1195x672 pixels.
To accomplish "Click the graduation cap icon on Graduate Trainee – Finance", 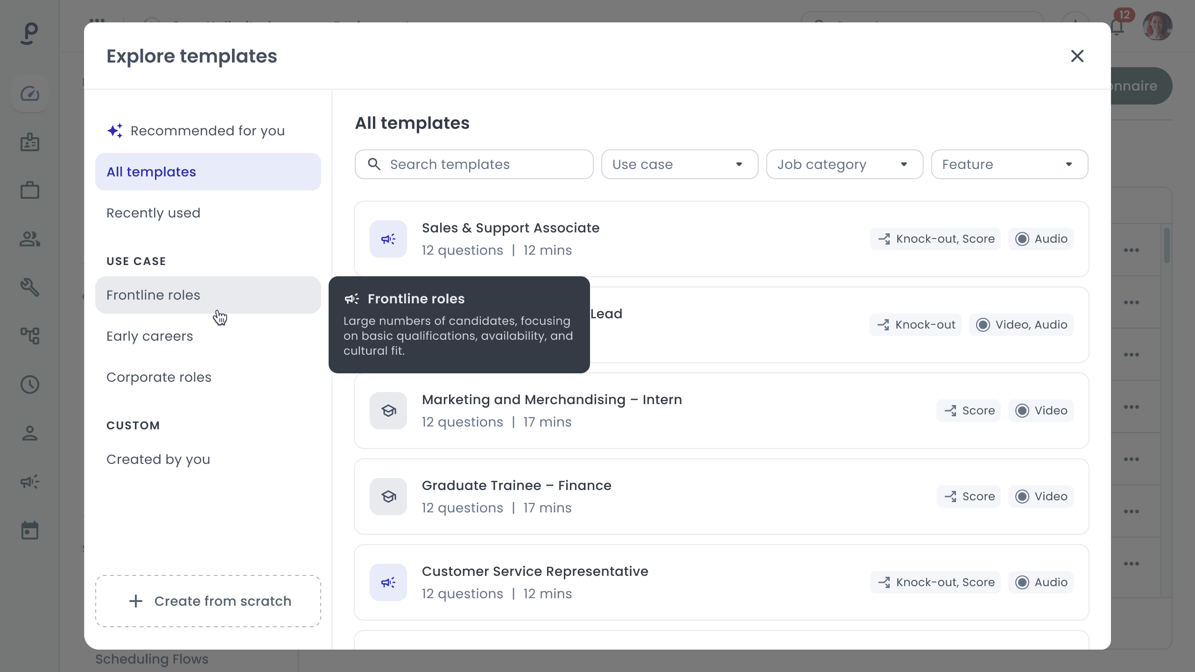I will (x=388, y=497).
